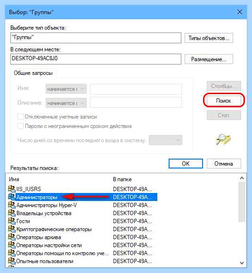Open days since last logon dropdown
This screenshot has height=273, width=252.
pyautogui.click(x=165, y=140)
